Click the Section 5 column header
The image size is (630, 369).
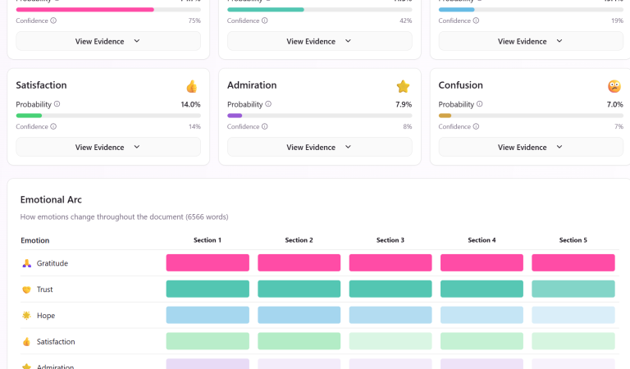coord(573,240)
